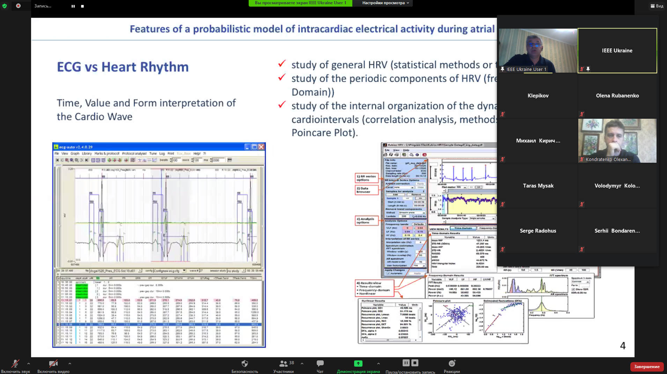Image resolution: width=667 pixels, height=374 pixels.
Task: Click Graph menu in ecg-auto window image
Action: click(75, 153)
